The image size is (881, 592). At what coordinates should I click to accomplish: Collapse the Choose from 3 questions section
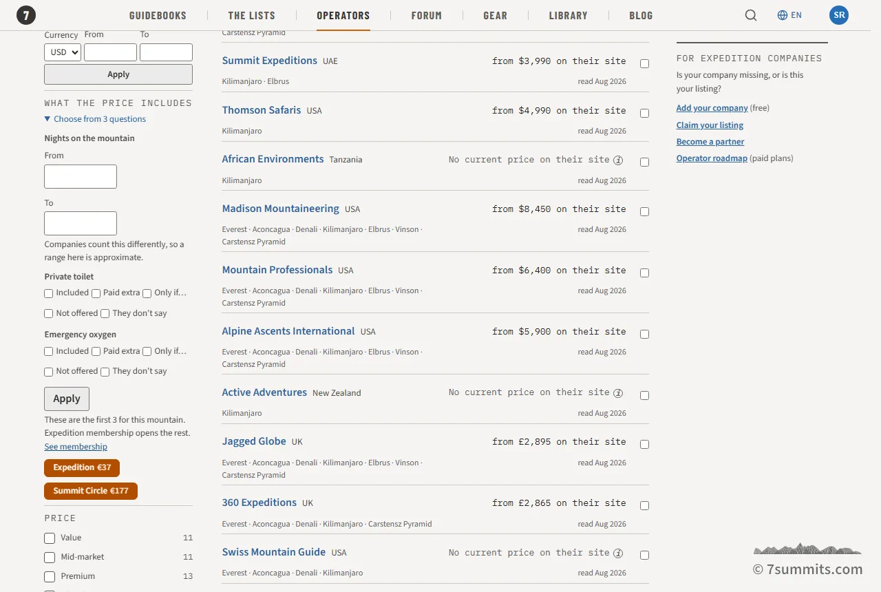point(95,119)
